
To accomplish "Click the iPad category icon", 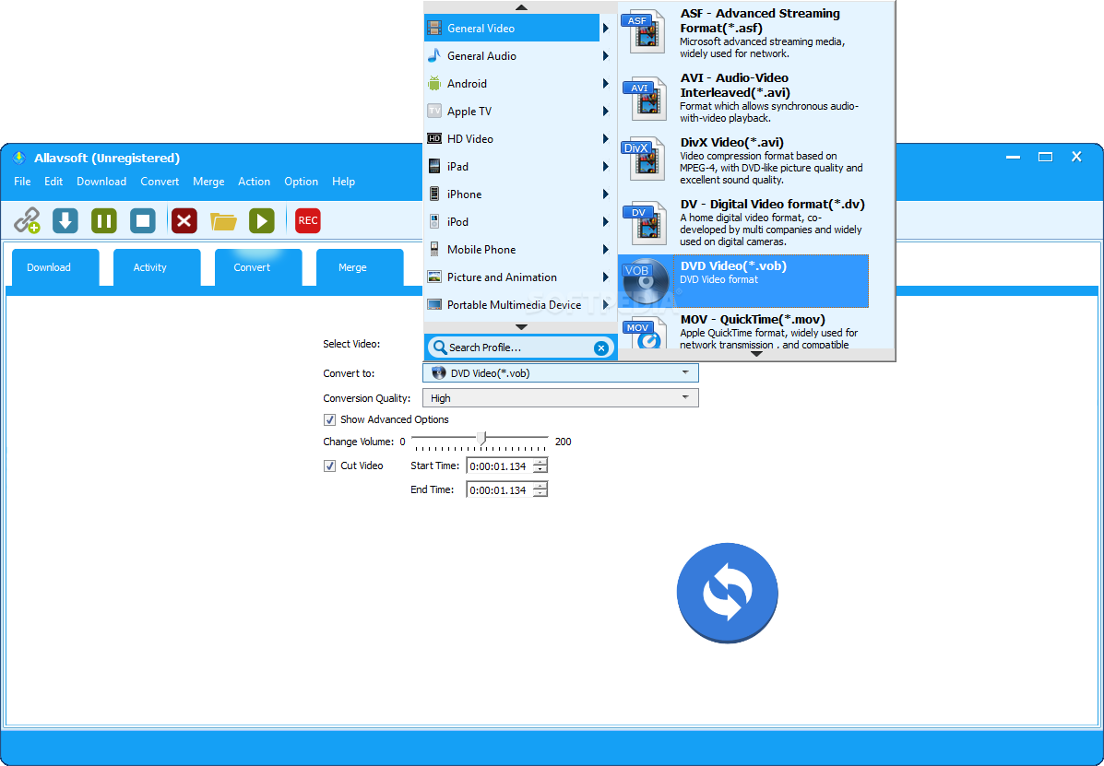I will pyautogui.click(x=434, y=167).
